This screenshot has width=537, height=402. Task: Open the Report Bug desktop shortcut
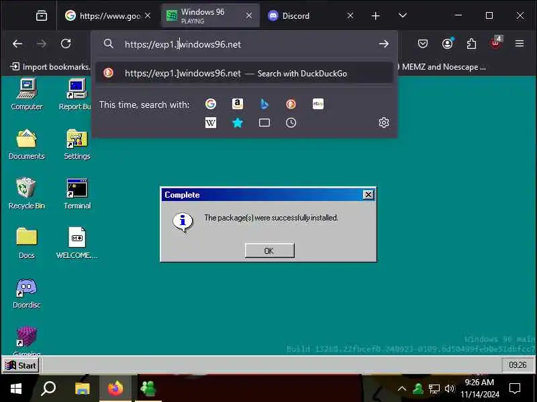tap(76, 94)
